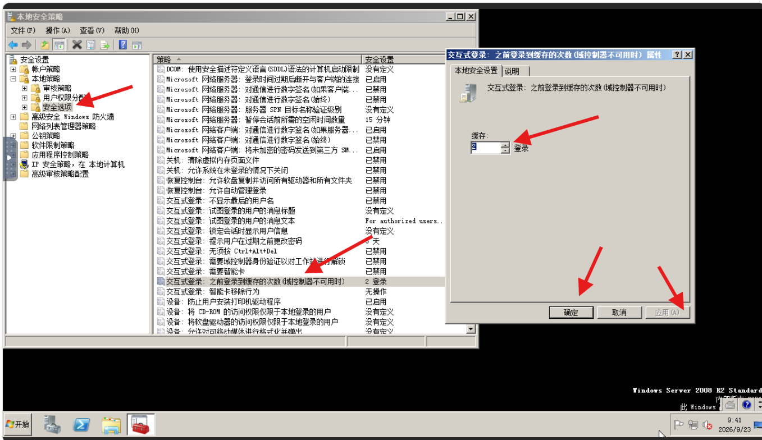Open Server Manager from the taskbar
The width and height of the screenshot is (762, 440).
pos(53,424)
